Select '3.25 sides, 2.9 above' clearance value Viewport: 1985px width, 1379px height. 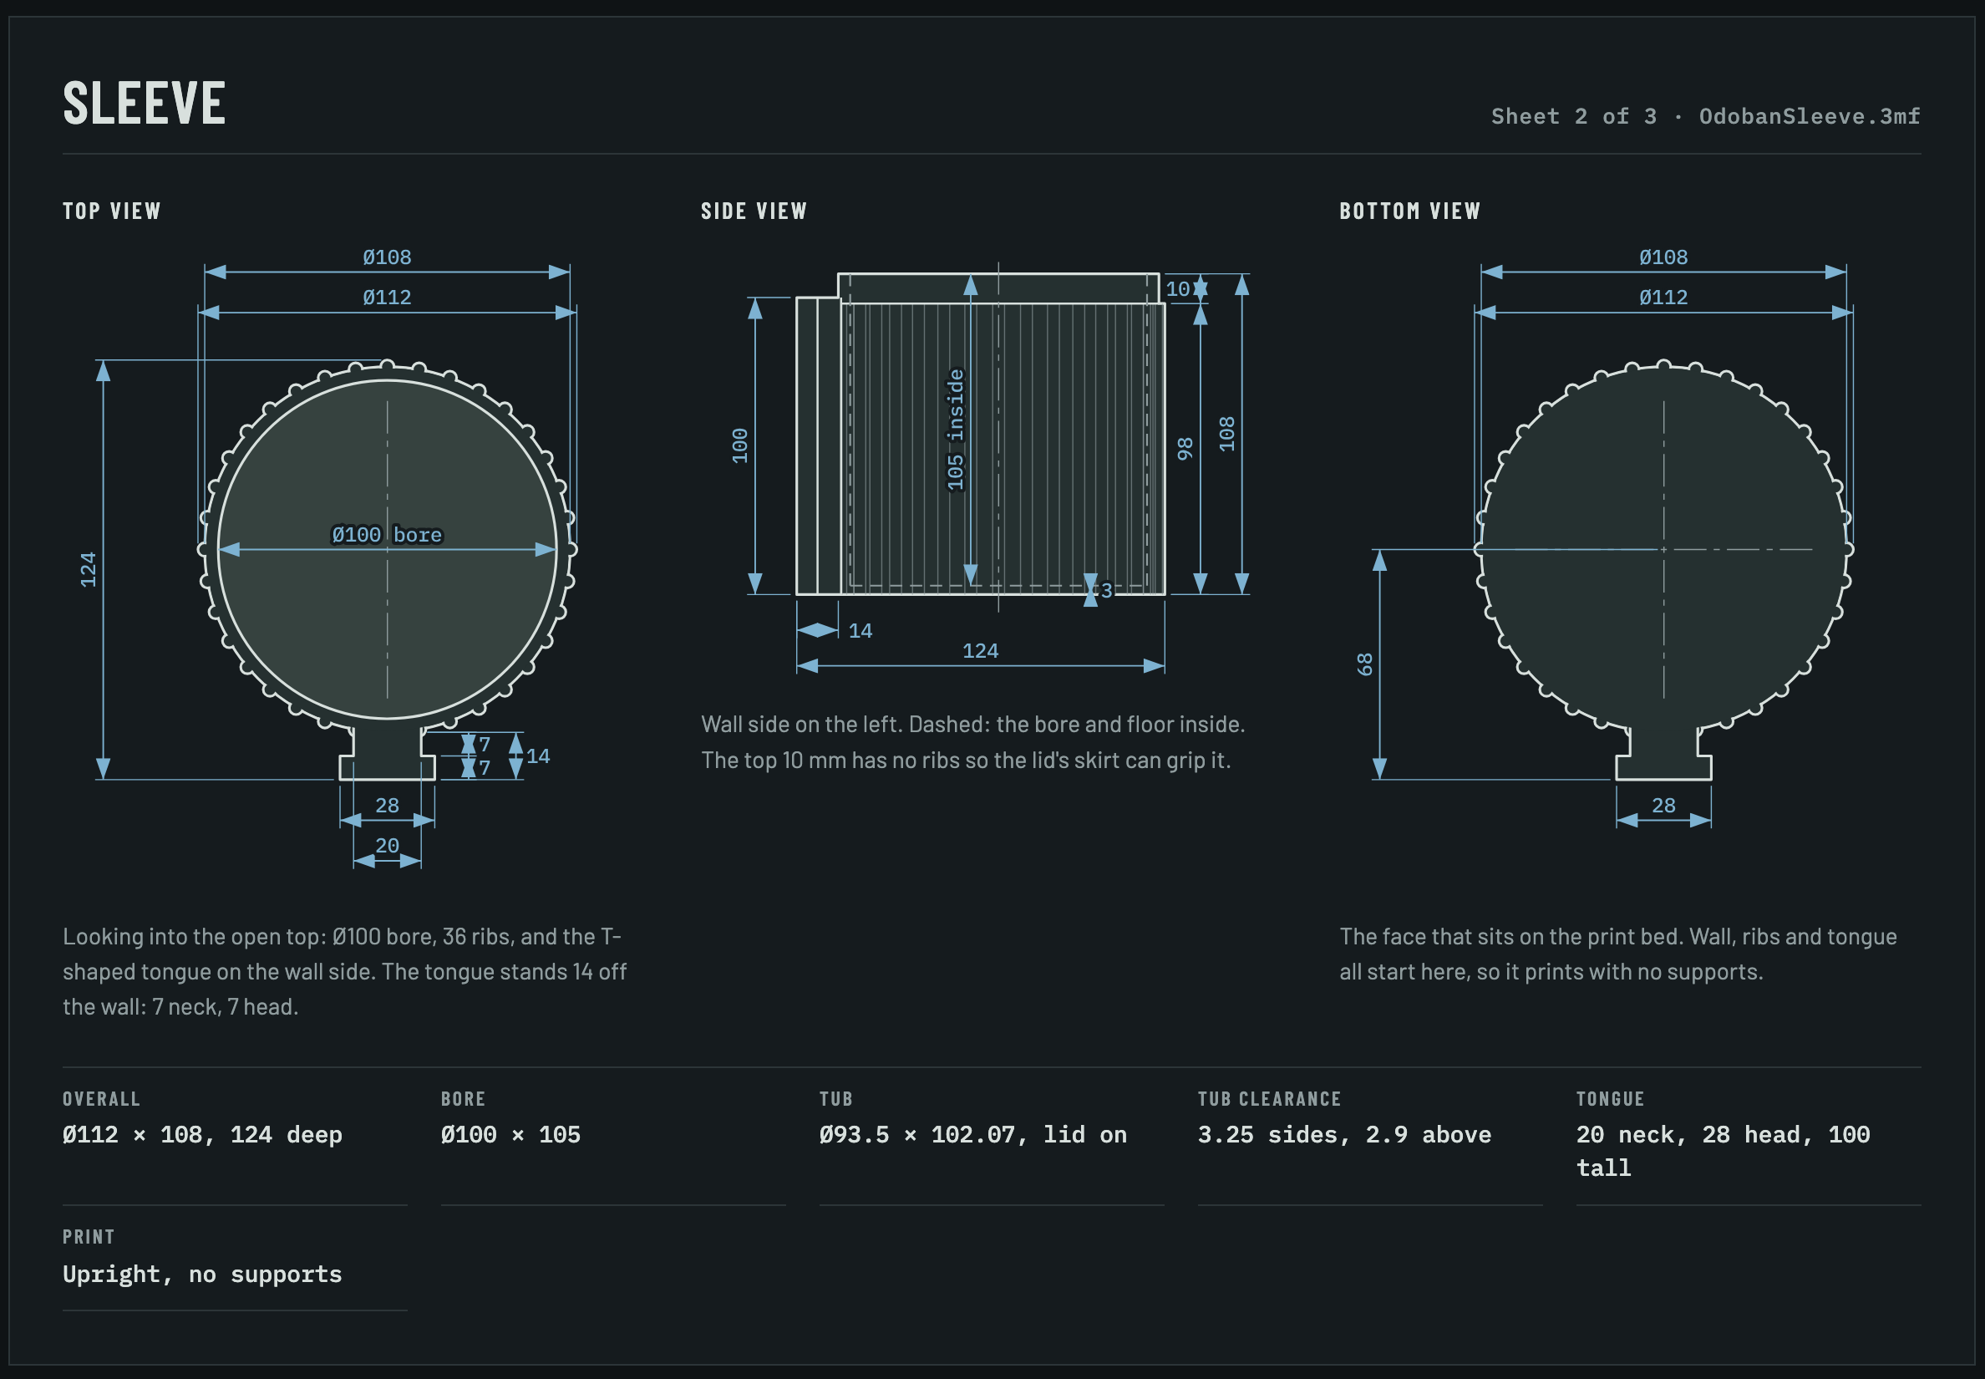pyautogui.click(x=1344, y=1134)
